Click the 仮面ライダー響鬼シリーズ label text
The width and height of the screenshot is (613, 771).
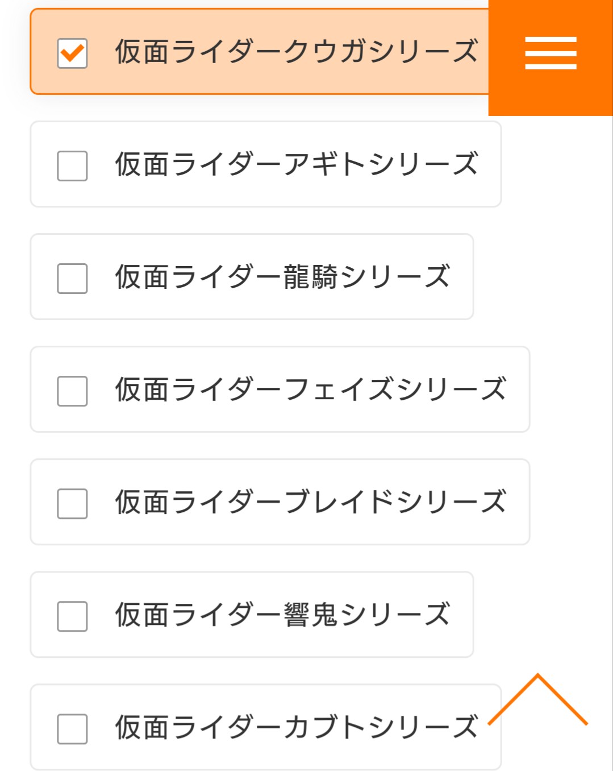coord(282,615)
